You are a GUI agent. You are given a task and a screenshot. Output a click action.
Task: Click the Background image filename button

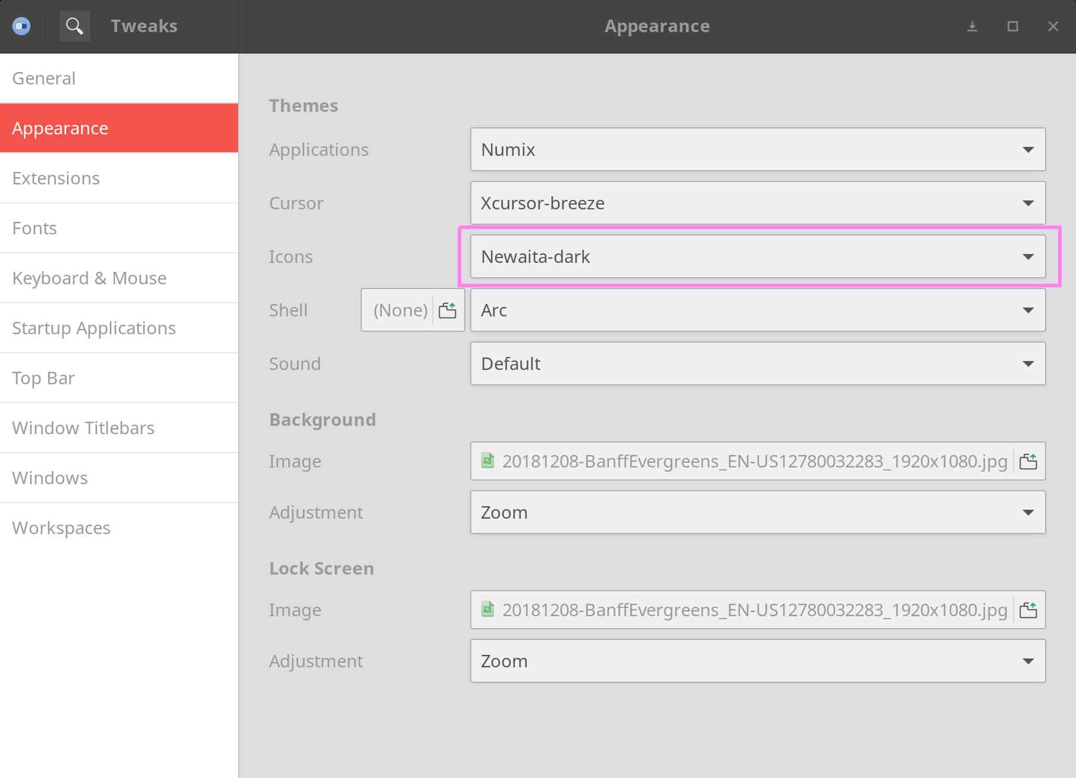point(758,461)
